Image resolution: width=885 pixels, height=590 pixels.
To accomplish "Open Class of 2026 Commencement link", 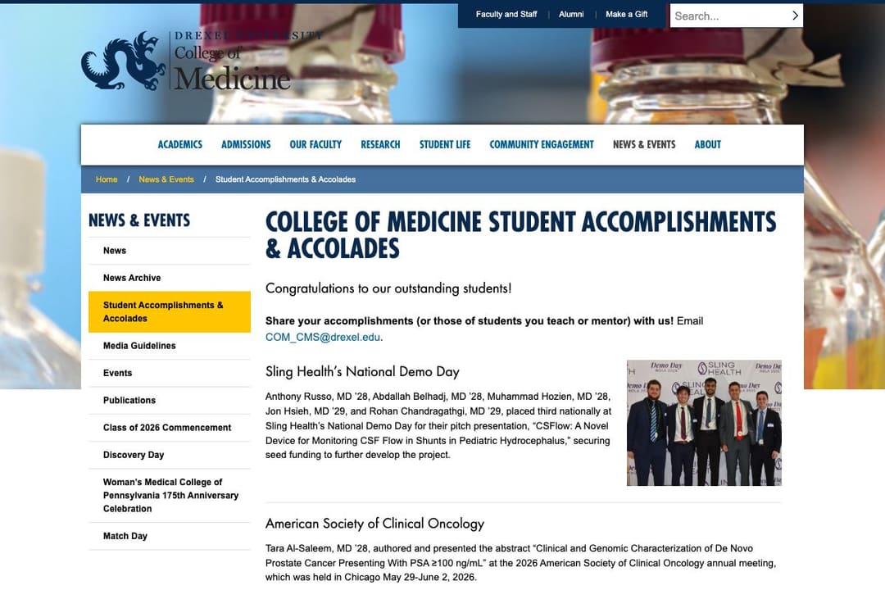I will point(170,428).
